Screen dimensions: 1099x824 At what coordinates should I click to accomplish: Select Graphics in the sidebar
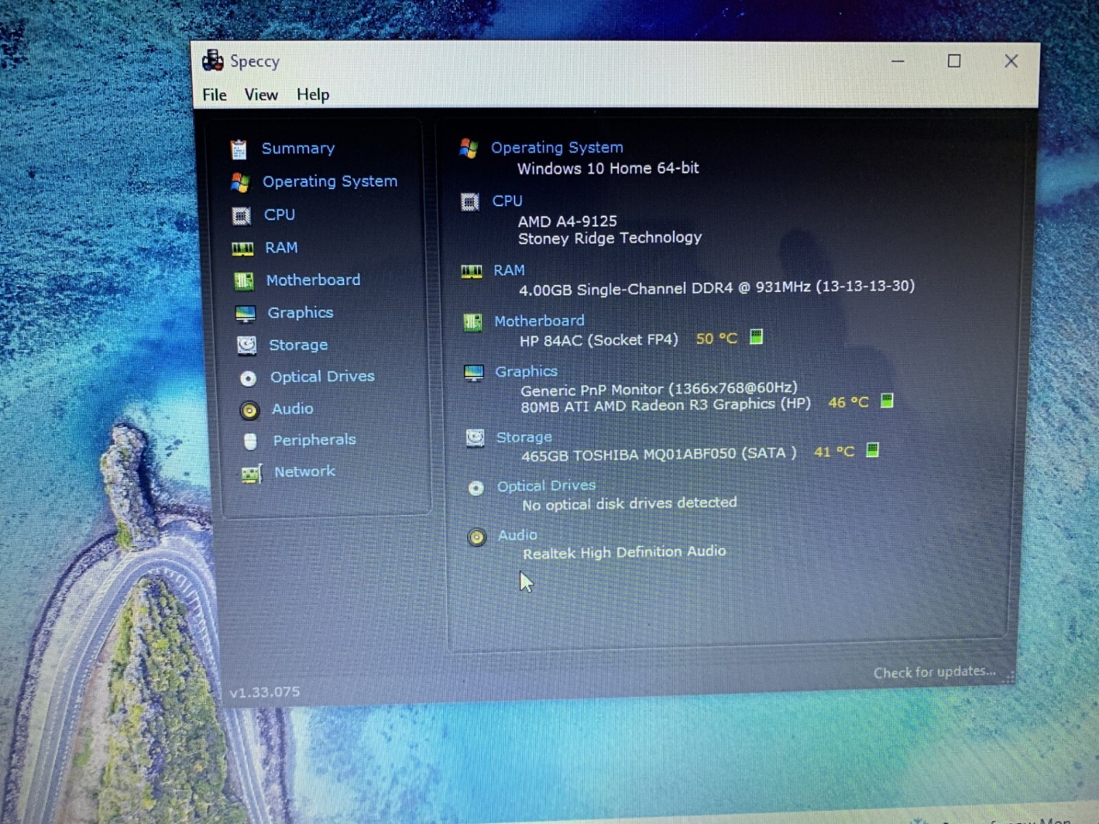300,313
